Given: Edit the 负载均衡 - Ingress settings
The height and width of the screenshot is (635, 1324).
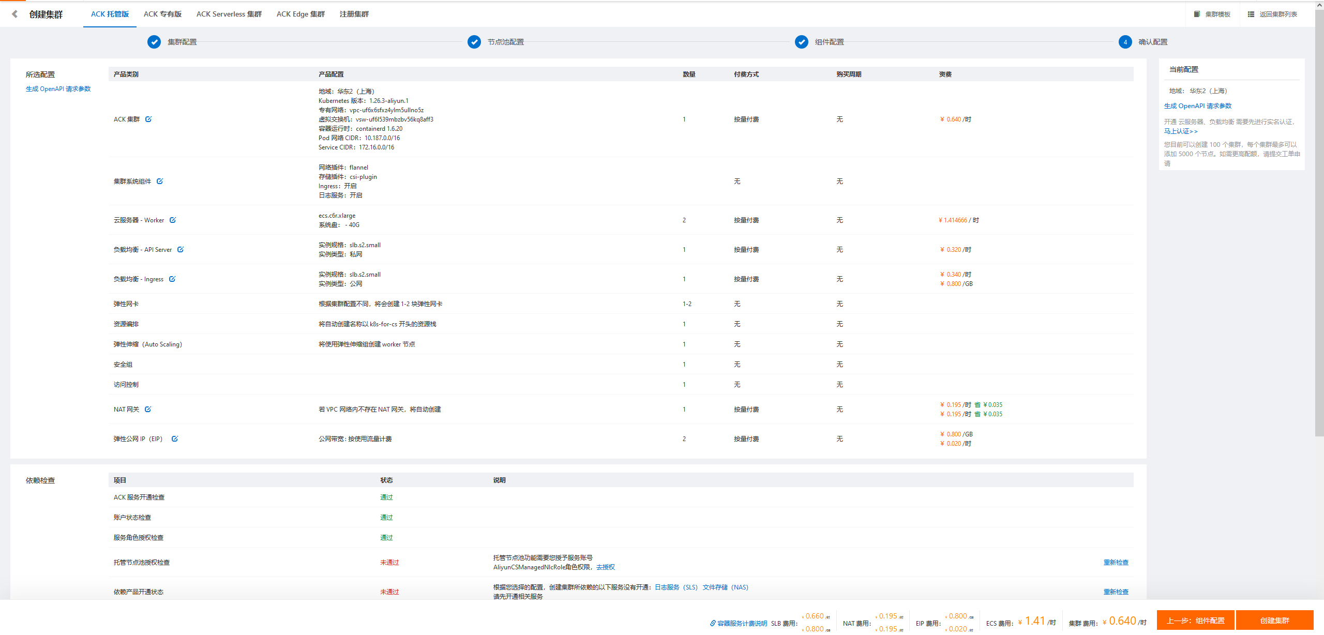Looking at the screenshot, I should (172, 279).
